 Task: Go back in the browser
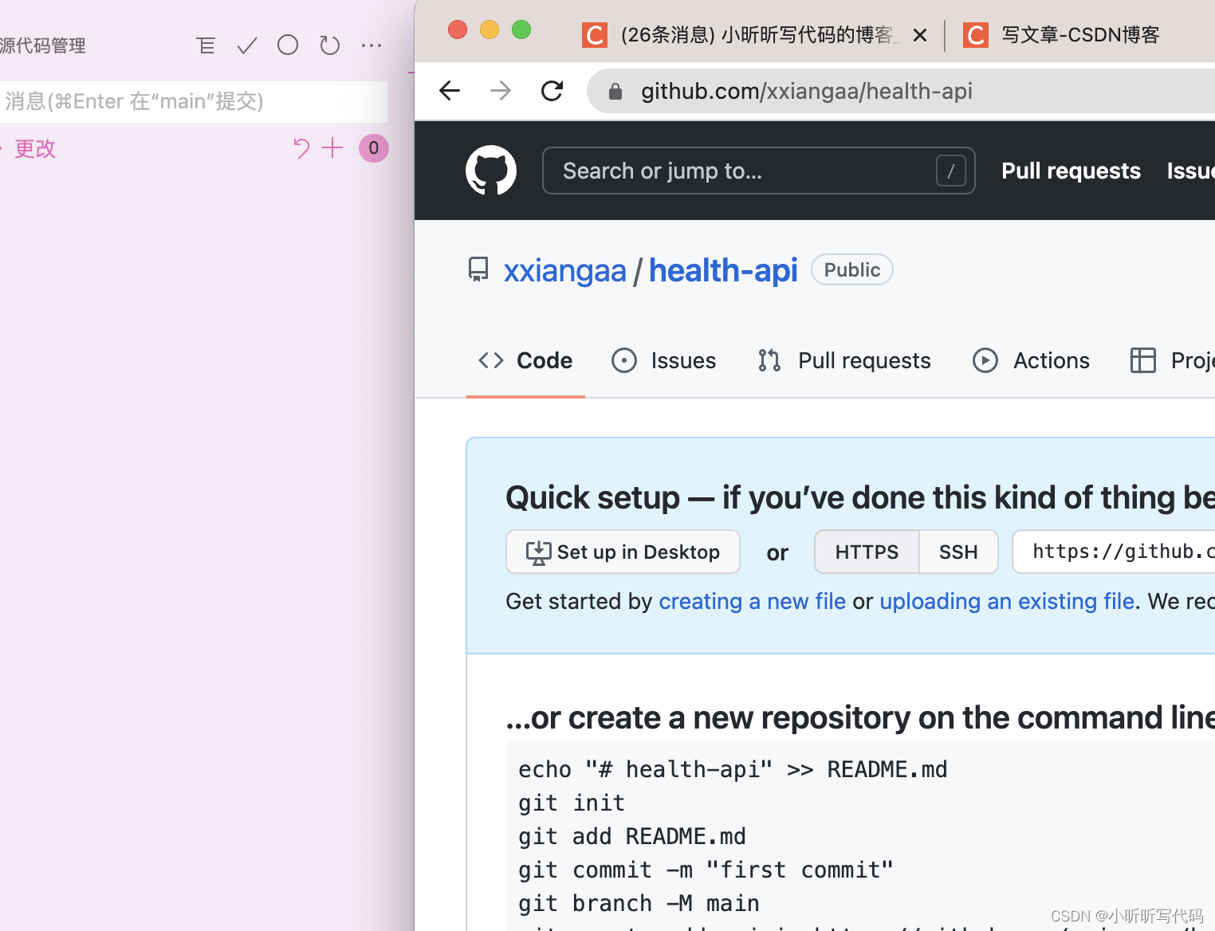pyautogui.click(x=450, y=91)
